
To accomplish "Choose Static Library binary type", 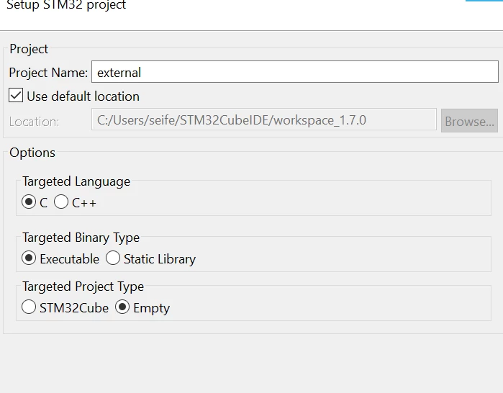I will click(113, 258).
